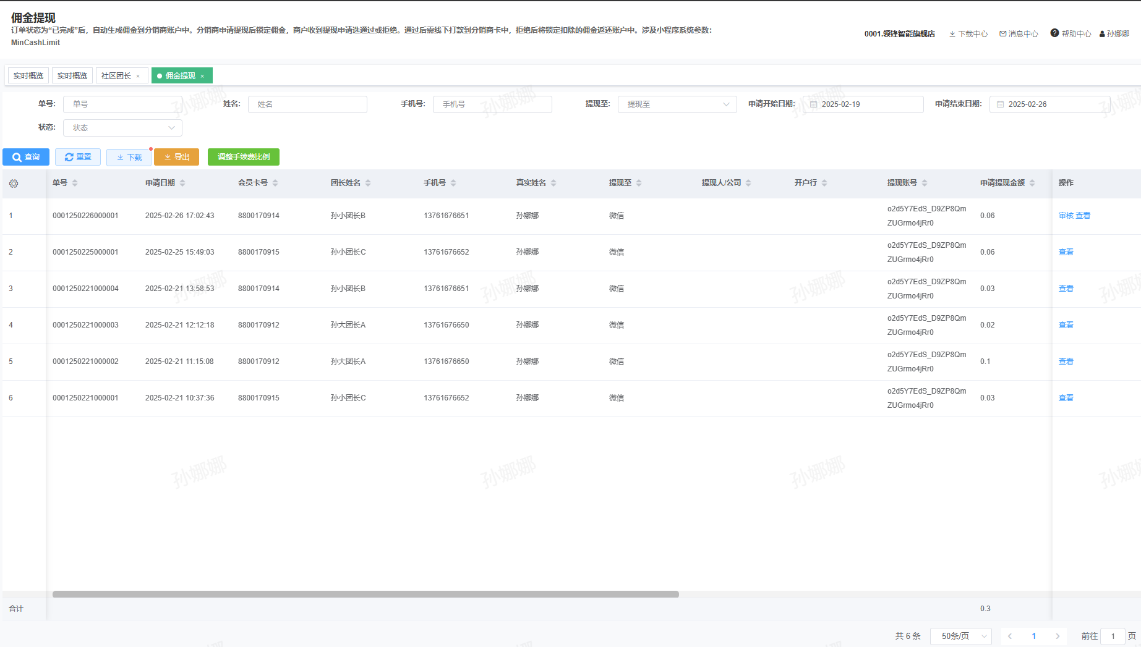Open the 消息中心 message center
Viewport: 1141px width, 647px height.
click(x=1019, y=34)
